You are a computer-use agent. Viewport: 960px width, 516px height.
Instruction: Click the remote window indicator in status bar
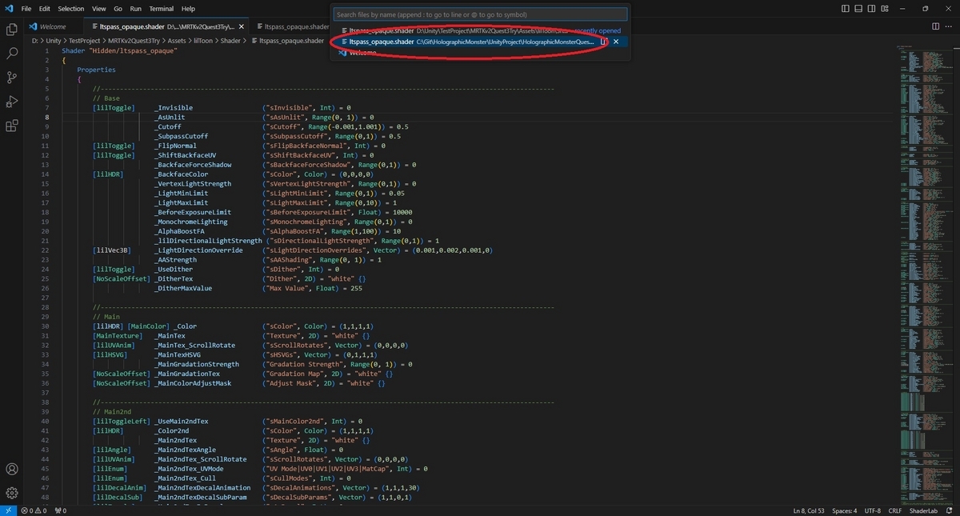[x=8, y=510]
